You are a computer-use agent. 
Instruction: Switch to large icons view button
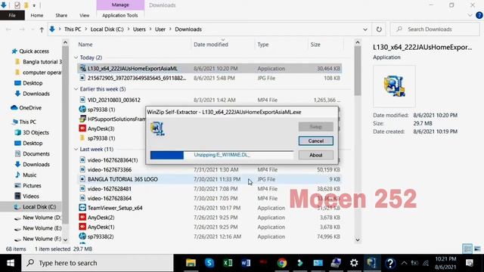[477, 249]
